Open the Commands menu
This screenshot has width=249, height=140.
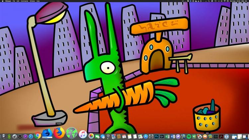(x=24, y=1)
